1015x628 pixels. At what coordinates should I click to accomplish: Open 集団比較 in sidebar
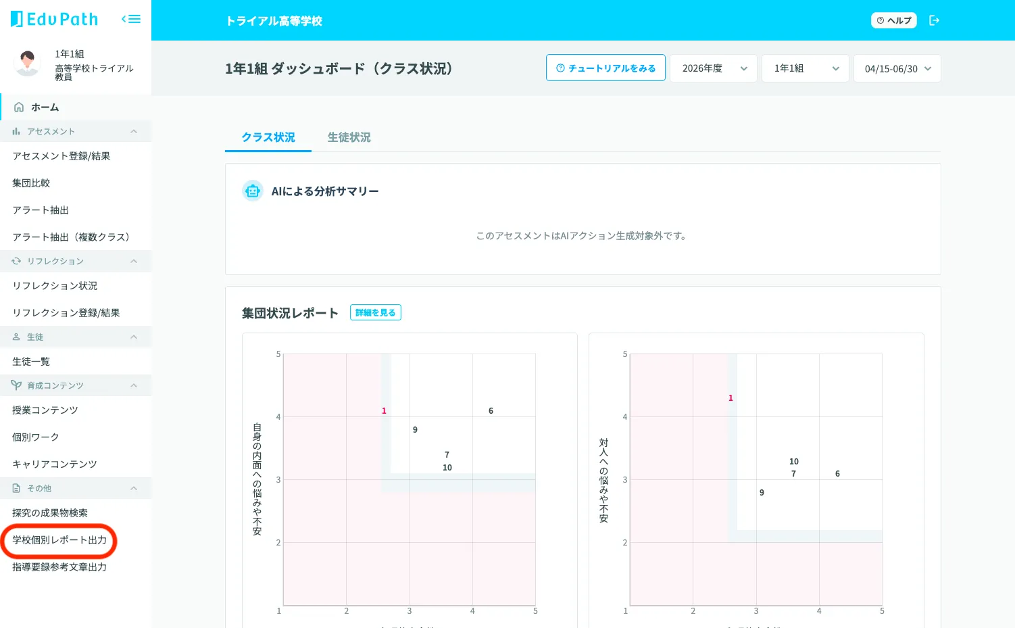(76, 183)
